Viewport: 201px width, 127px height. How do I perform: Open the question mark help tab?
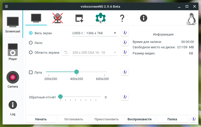(122, 18)
